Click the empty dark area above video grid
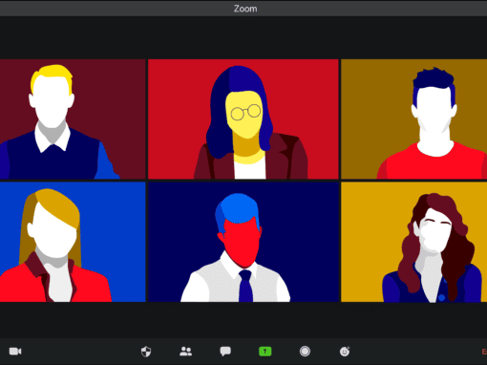 point(243,37)
